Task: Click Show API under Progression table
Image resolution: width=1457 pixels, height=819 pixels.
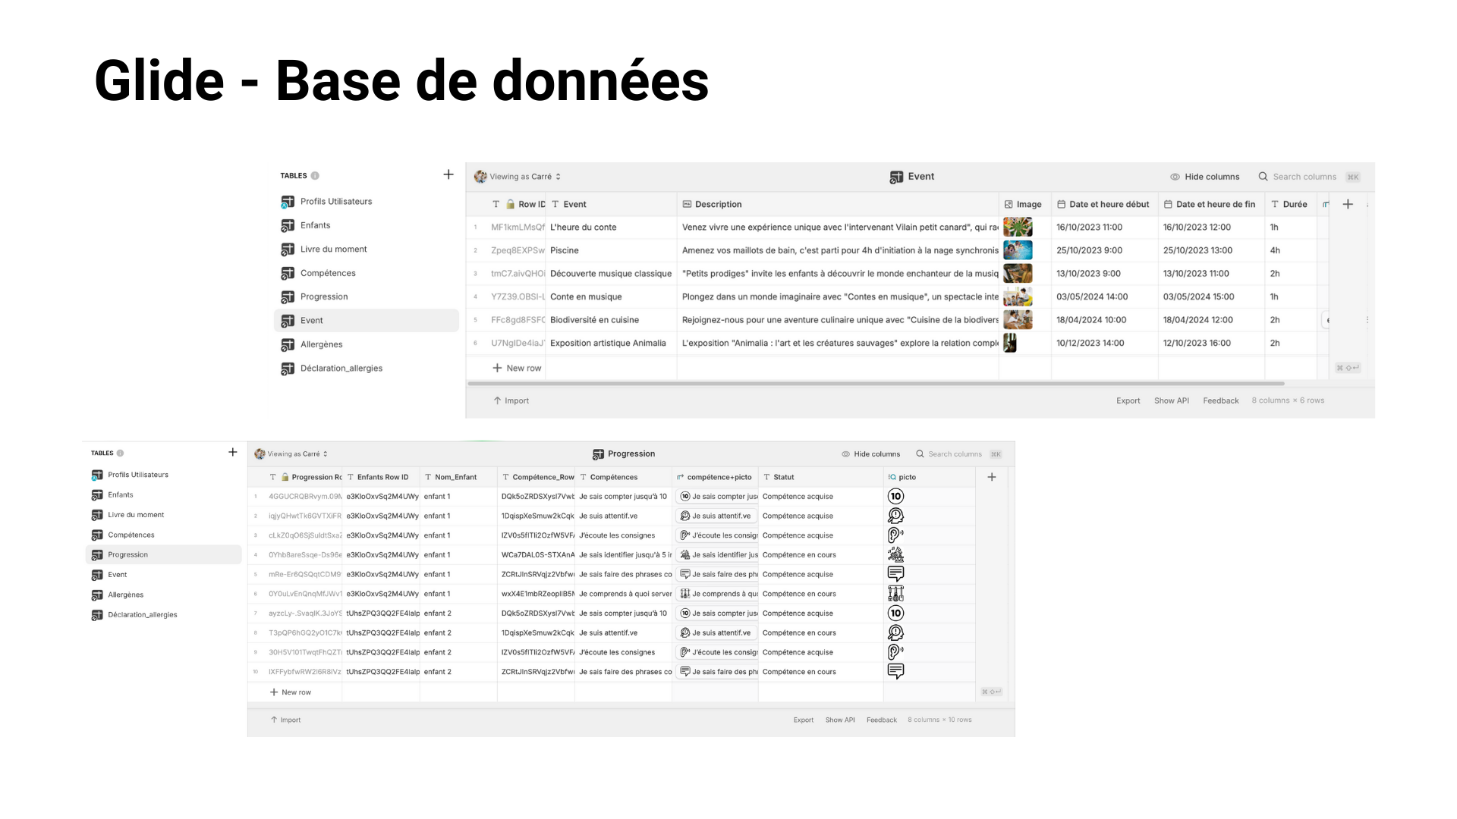Action: pyautogui.click(x=839, y=720)
